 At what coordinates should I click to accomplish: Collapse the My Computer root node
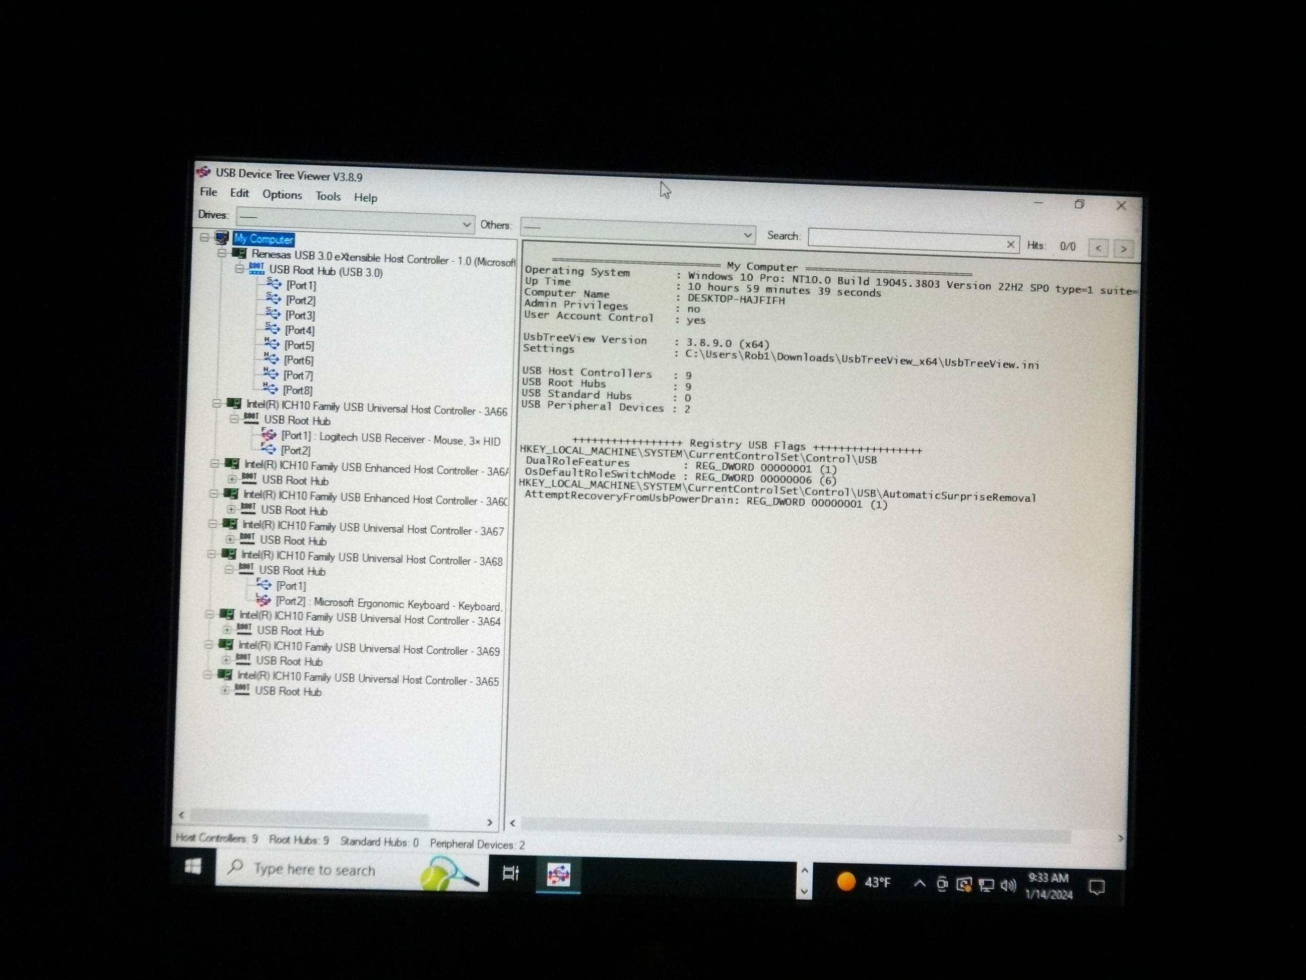pos(204,237)
